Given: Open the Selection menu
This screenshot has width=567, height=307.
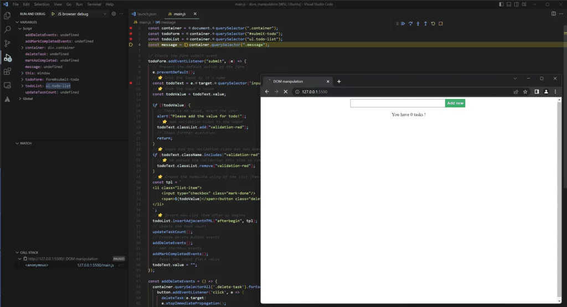Looking at the screenshot, I should (x=42, y=4).
